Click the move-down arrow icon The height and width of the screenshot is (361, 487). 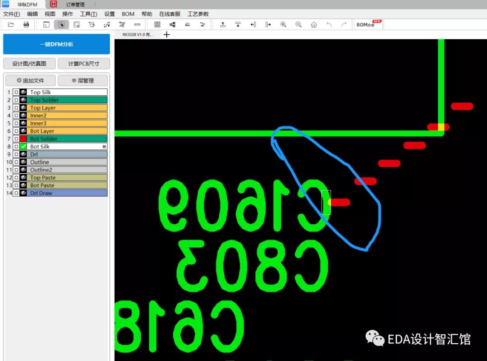click(238, 24)
